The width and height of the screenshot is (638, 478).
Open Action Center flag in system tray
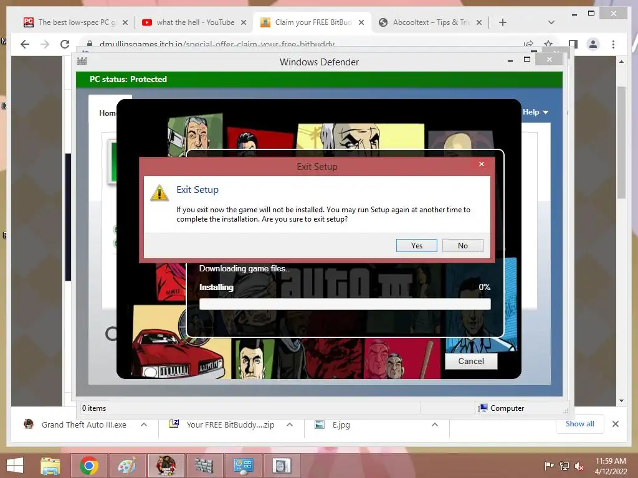[549, 466]
